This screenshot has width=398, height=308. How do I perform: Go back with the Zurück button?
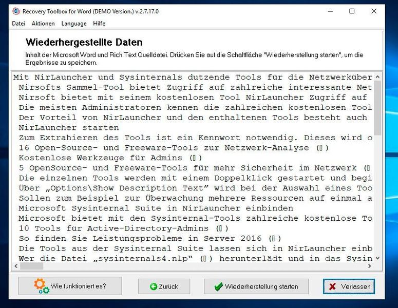point(164,286)
